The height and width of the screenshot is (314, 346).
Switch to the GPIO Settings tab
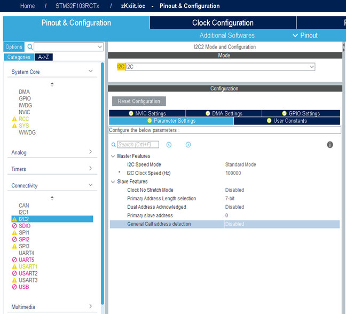[301, 113]
